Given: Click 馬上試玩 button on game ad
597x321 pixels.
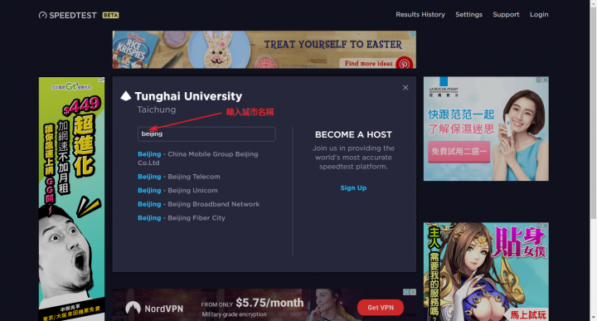Looking at the screenshot, I should point(528,315).
